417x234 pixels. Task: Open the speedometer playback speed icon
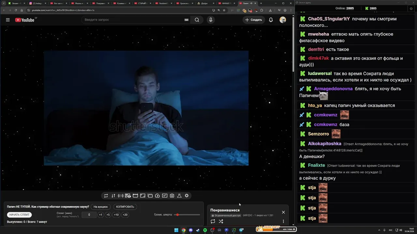(x=157, y=196)
